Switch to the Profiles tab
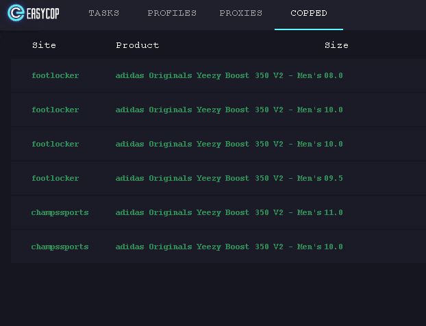This screenshot has width=426, height=326. click(172, 13)
